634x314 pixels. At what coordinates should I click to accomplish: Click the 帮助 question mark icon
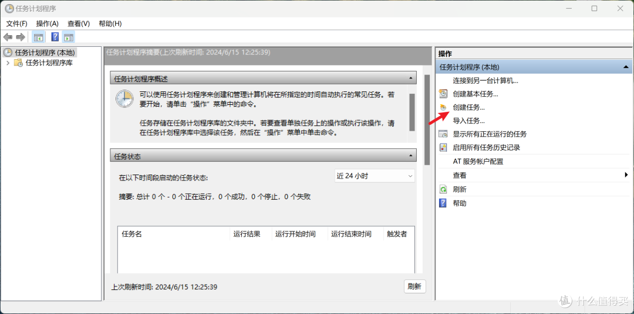(443, 203)
